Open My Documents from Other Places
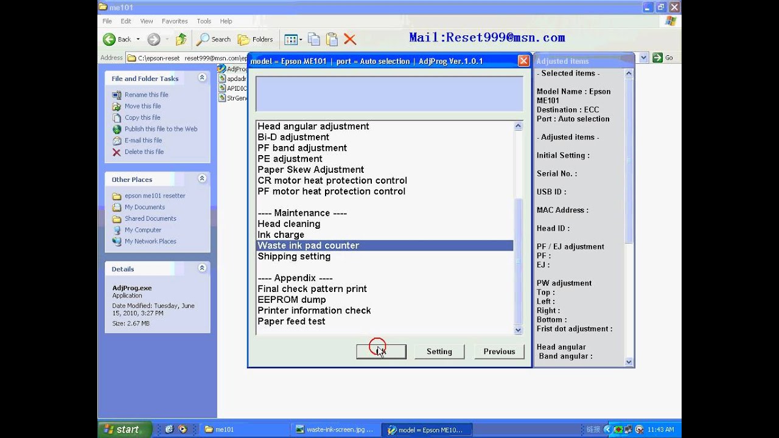The image size is (779, 438). click(x=144, y=207)
